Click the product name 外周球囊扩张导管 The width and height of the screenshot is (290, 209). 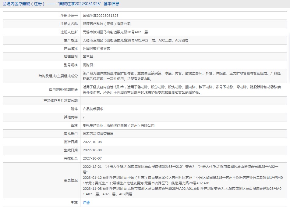(x=96, y=49)
